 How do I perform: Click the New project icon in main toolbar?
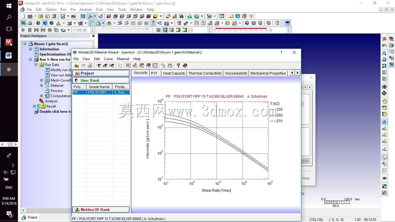[x=23, y=16]
